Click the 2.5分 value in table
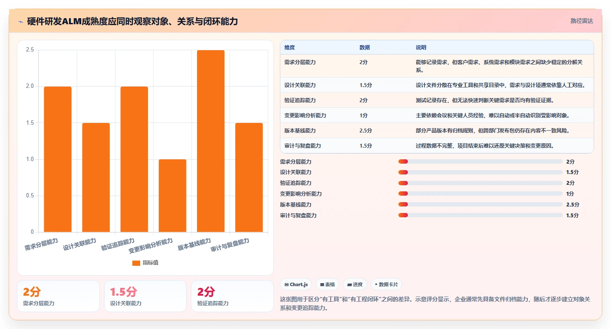611x329 pixels. 365,131
